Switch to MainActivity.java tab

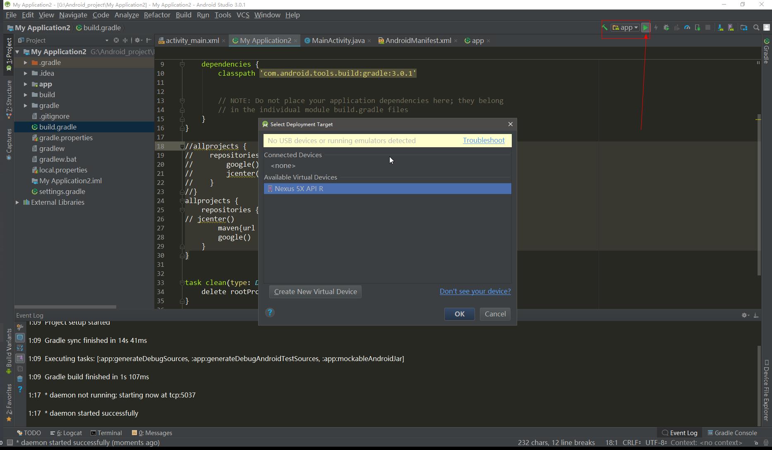click(338, 41)
